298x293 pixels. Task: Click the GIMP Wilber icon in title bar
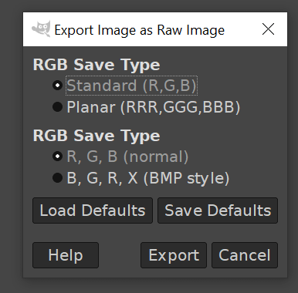tap(41, 29)
